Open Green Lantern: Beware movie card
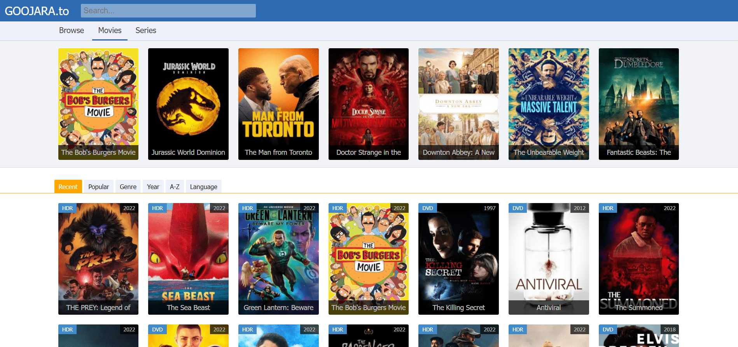The height and width of the screenshot is (347, 738). [x=278, y=259]
